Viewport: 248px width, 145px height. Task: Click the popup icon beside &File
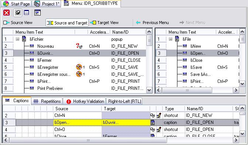click(x=177, y=39)
